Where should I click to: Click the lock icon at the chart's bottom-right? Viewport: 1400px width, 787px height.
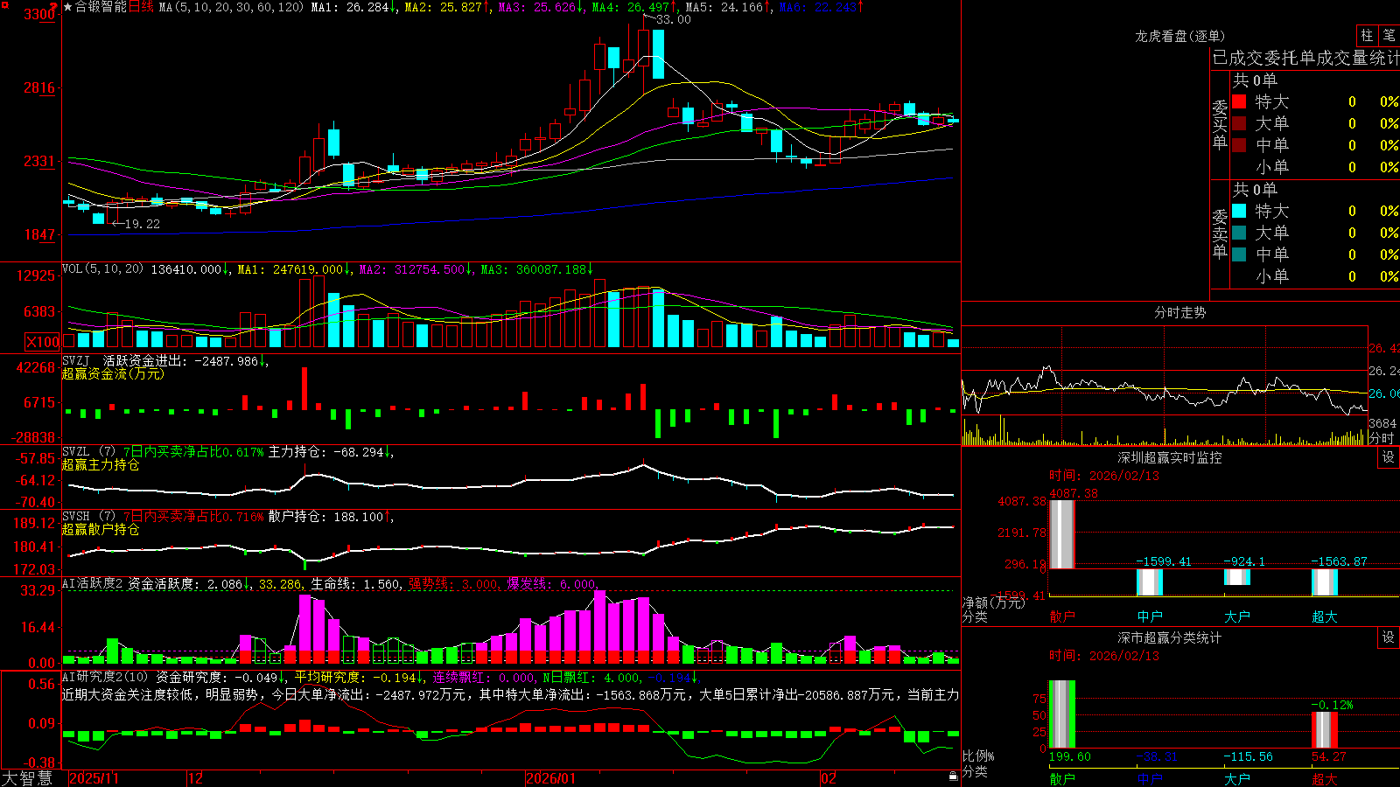pyautogui.click(x=954, y=777)
